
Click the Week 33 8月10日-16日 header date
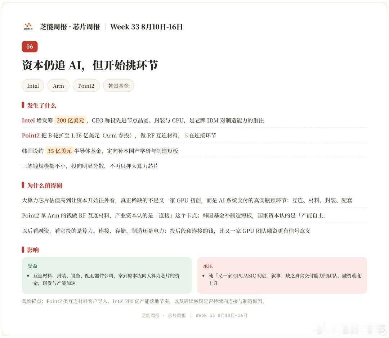point(146,27)
